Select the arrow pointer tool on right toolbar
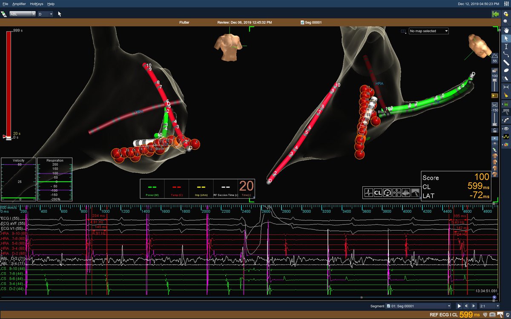 (x=507, y=39)
